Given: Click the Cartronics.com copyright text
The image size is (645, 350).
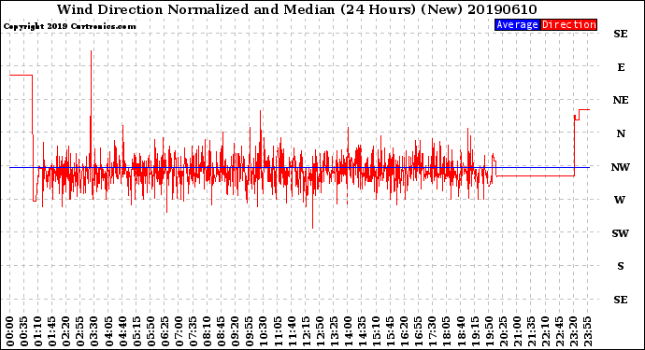Looking at the screenshot, I should [69, 26].
